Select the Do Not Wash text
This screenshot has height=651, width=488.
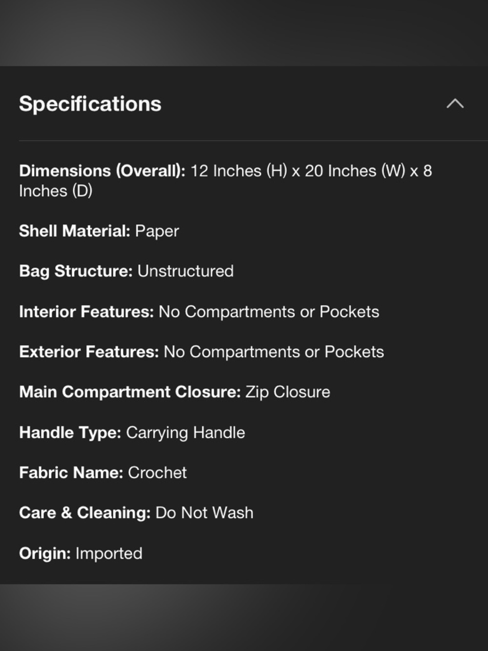click(x=204, y=513)
